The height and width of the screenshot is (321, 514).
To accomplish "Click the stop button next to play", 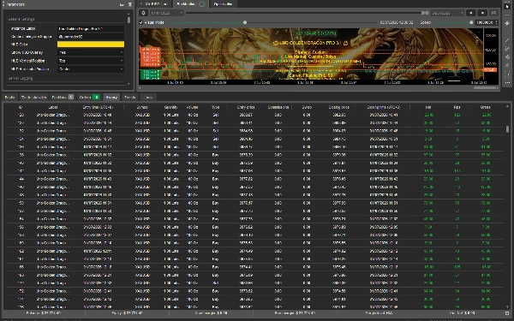I will click(x=482, y=13).
